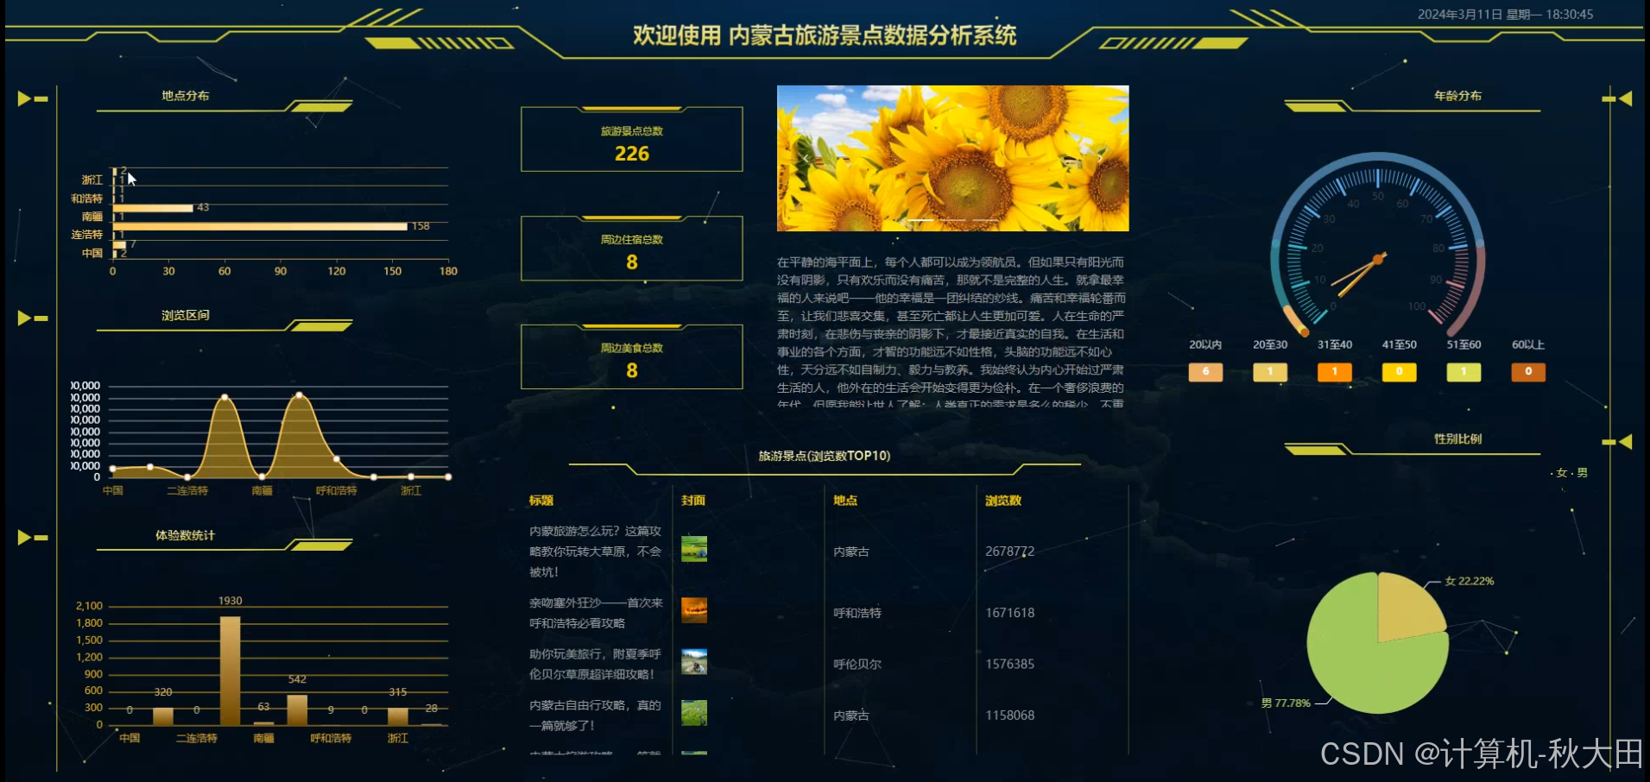Click the thumbnail of the 内蒙旅游怎么玩 article
1650x782 pixels.
(x=694, y=548)
